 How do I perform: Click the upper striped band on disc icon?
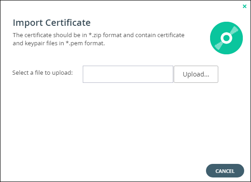pyautogui.click(x=234, y=30)
